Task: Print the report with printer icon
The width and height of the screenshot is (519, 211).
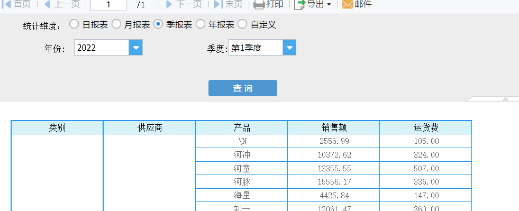Action: point(259,4)
